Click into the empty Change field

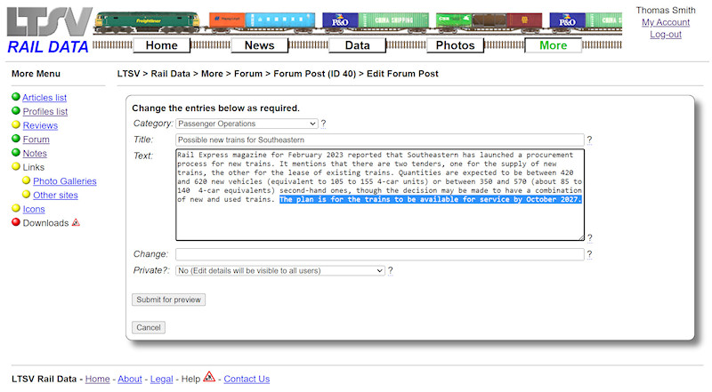point(380,254)
